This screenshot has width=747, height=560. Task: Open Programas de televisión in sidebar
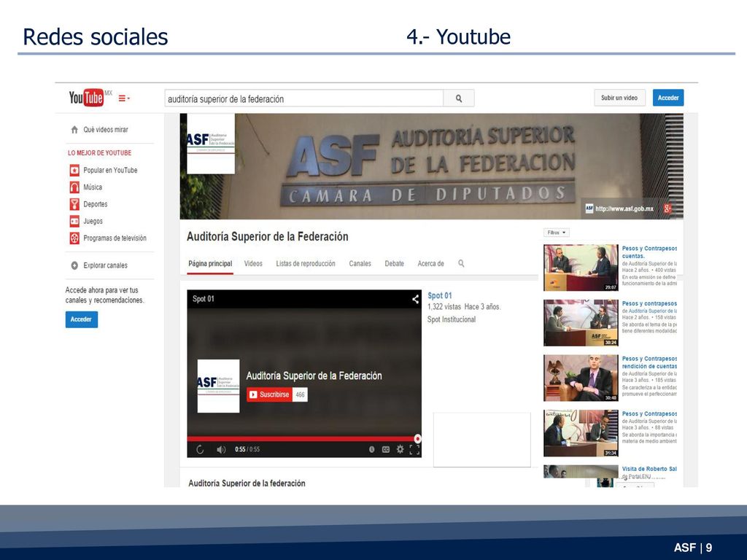point(108,238)
